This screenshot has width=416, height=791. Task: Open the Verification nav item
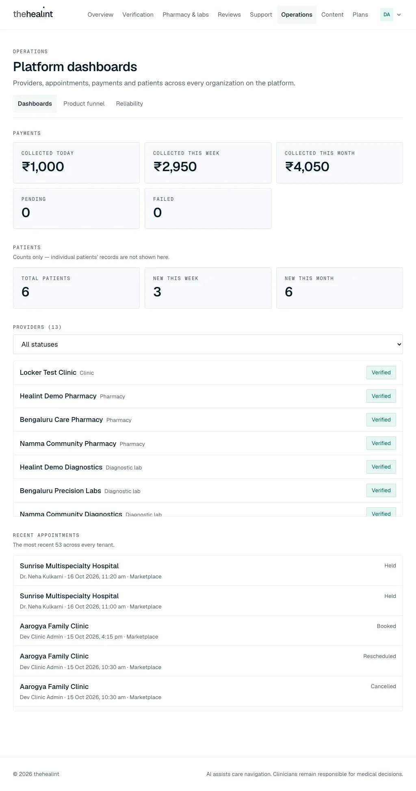pos(138,15)
